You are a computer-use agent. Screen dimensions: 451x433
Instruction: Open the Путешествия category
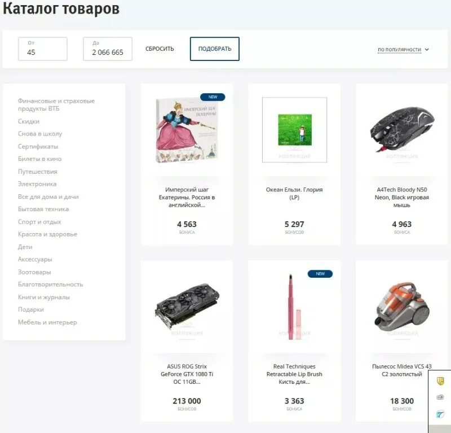click(x=37, y=172)
